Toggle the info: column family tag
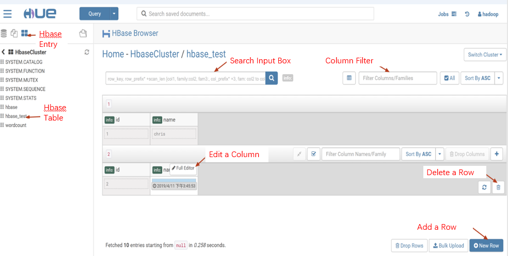The width and height of the screenshot is (508, 256). point(288,78)
